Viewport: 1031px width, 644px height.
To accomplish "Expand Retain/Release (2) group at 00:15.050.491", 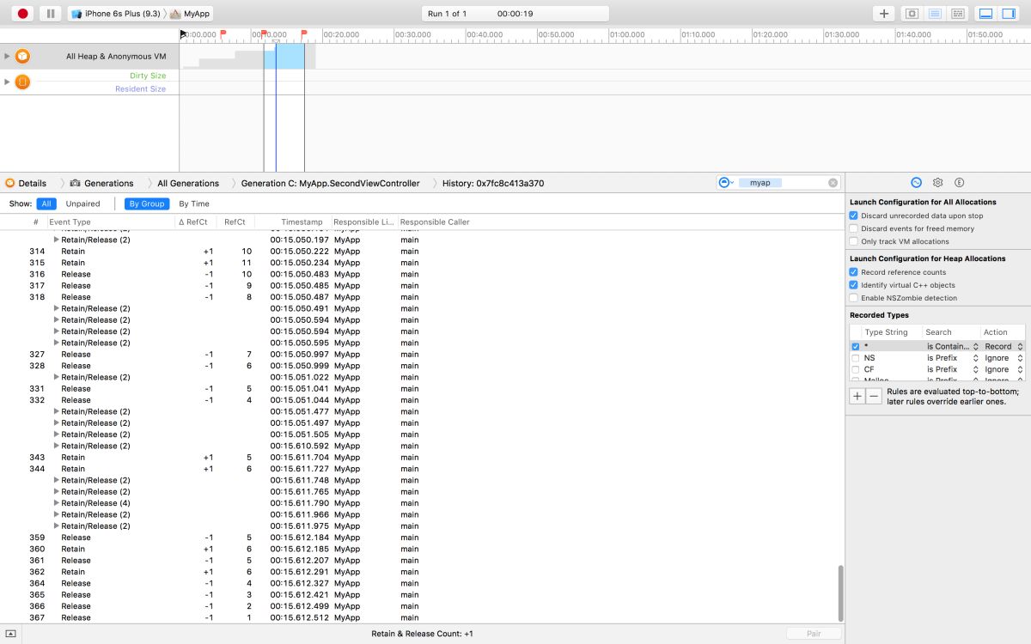I will pos(57,308).
